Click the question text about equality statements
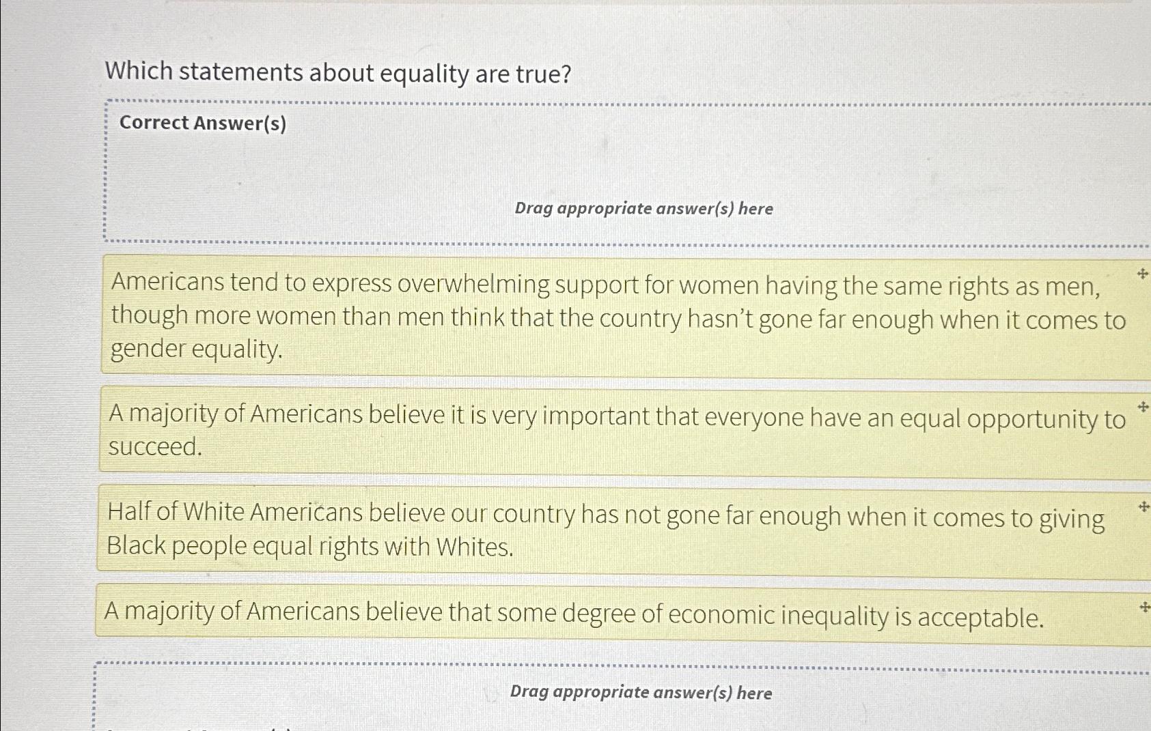 click(339, 70)
